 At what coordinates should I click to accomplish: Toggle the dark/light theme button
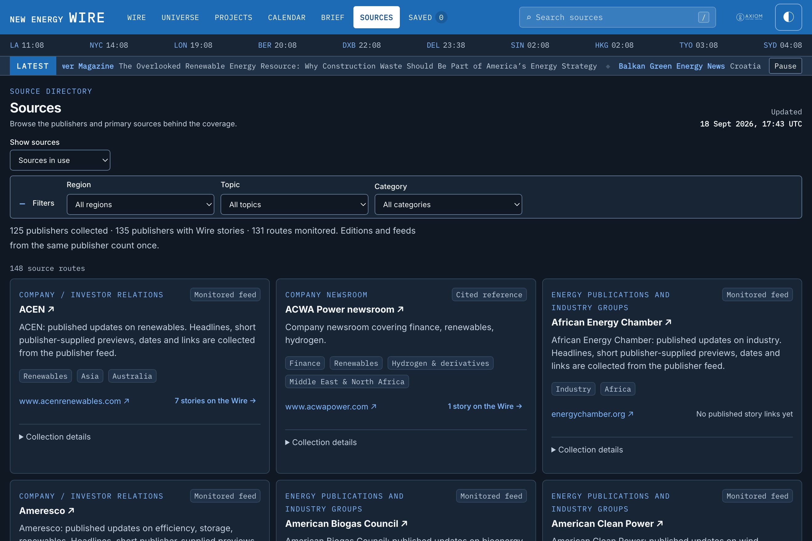[x=788, y=17]
